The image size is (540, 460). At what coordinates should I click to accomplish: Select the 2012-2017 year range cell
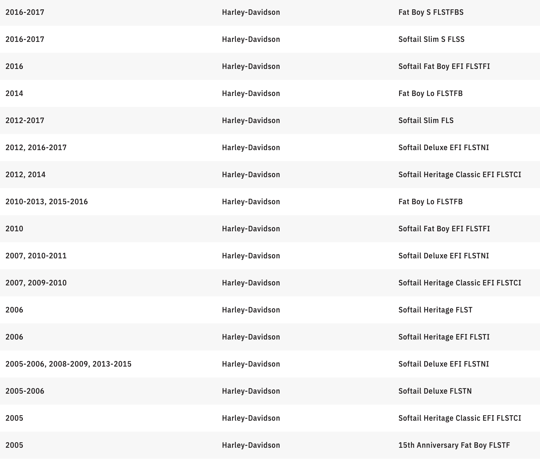(25, 120)
